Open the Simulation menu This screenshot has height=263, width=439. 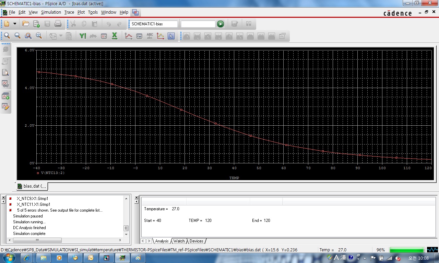pos(51,12)
